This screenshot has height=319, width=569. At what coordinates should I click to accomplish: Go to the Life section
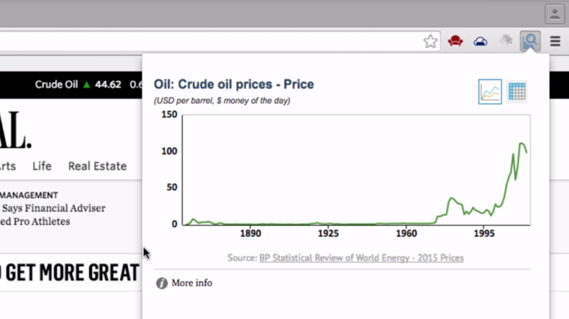coord(42,166)
